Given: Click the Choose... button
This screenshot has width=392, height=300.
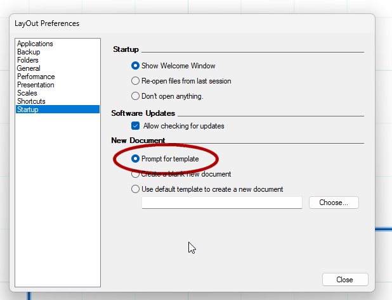Looking at the screenshot, I should (334, 203).
